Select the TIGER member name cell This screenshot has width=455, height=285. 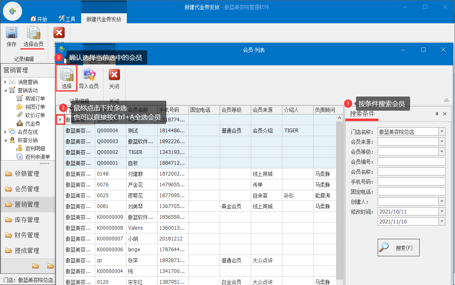pyautogui.click(x=142, y=152)
